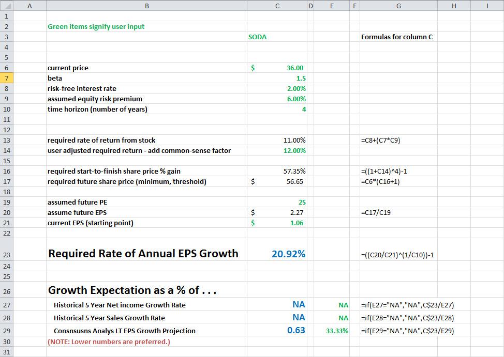Click the formula referencing E29
This screenshot has width=504, height=357.
[x=408, y=331]
